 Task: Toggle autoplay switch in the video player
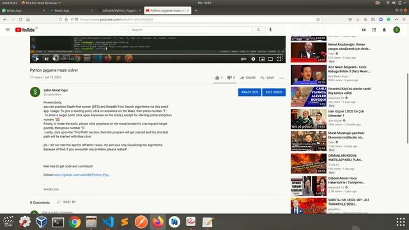243,59
